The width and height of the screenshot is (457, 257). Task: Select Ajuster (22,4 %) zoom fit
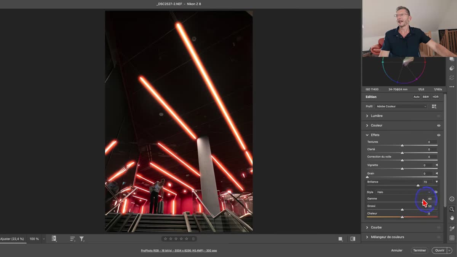[12, 239]
